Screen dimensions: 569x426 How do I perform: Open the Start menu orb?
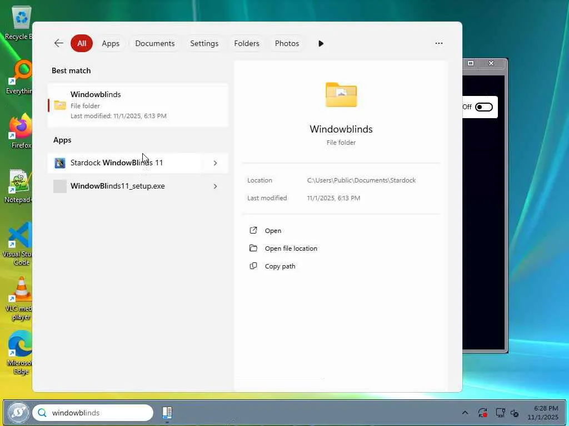[18, 413]
